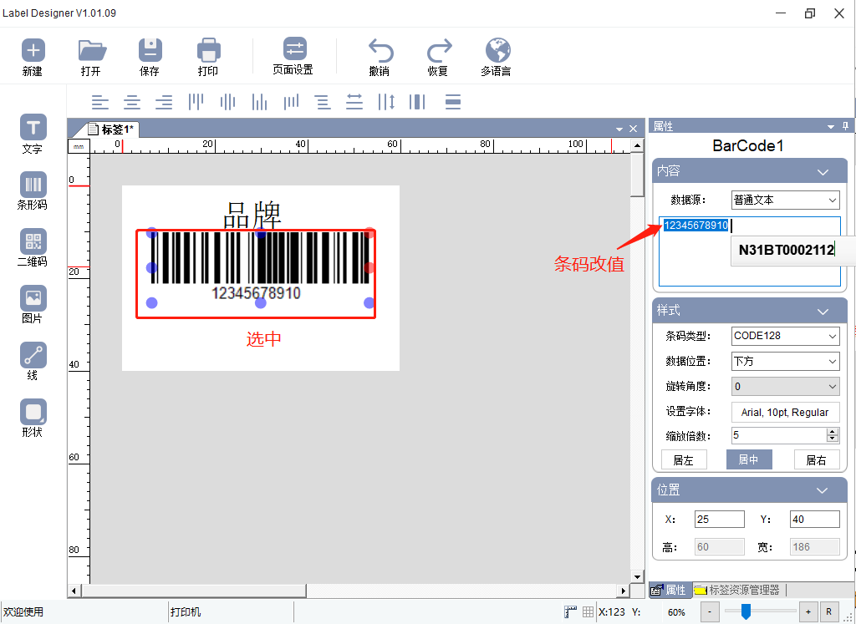Viewport: 856px width, 624px height.
Task: Apply align-left text icon
Action: click(100, 102)
